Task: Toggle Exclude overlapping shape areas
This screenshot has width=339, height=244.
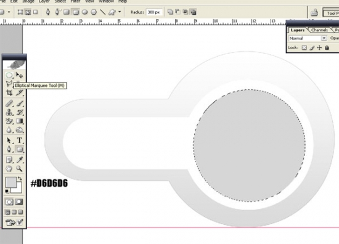Action: [194, 12]
